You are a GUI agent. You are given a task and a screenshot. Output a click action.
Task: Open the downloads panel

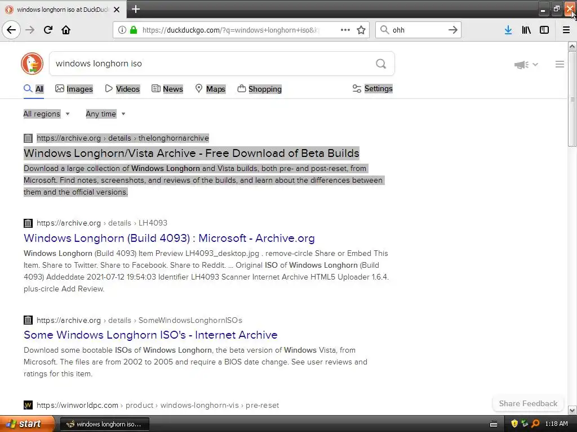508,30
